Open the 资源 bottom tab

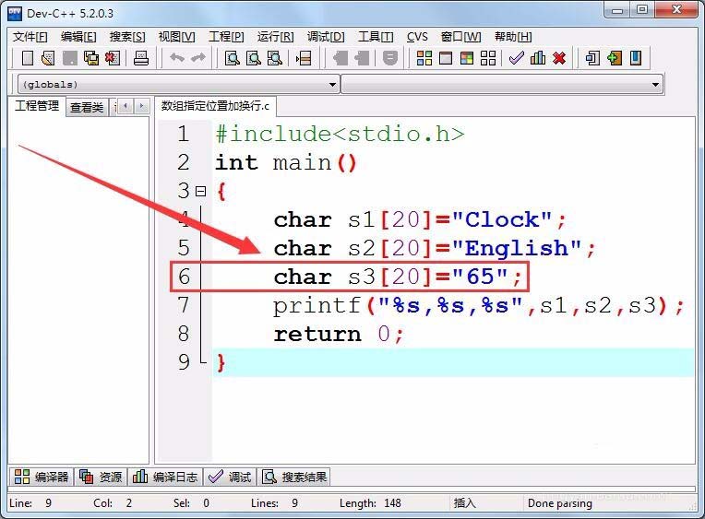pyautogui.click(x=101, y=477)
